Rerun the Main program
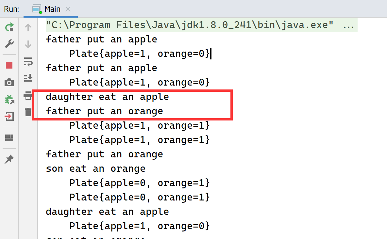This screenshot has height=239, width=387. (9, 27)
